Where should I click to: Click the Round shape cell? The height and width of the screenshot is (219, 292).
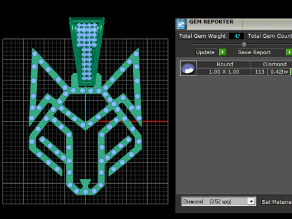tap(224, 64)
